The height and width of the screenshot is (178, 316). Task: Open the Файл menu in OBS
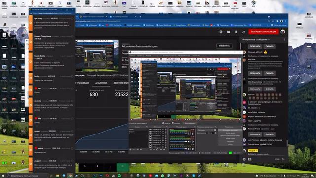tap(132, 56)
